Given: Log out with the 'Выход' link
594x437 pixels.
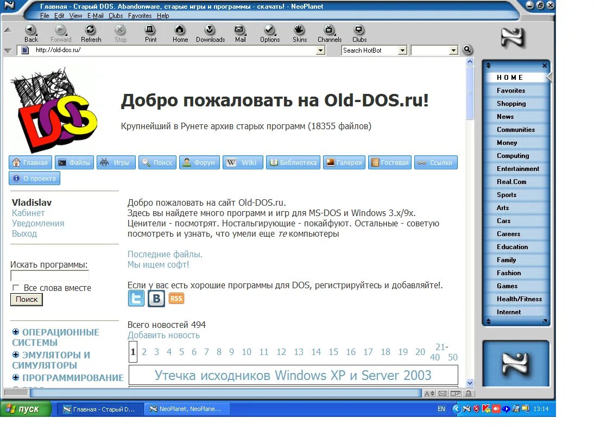Looking at the screenshot, I should coord(24,233).
